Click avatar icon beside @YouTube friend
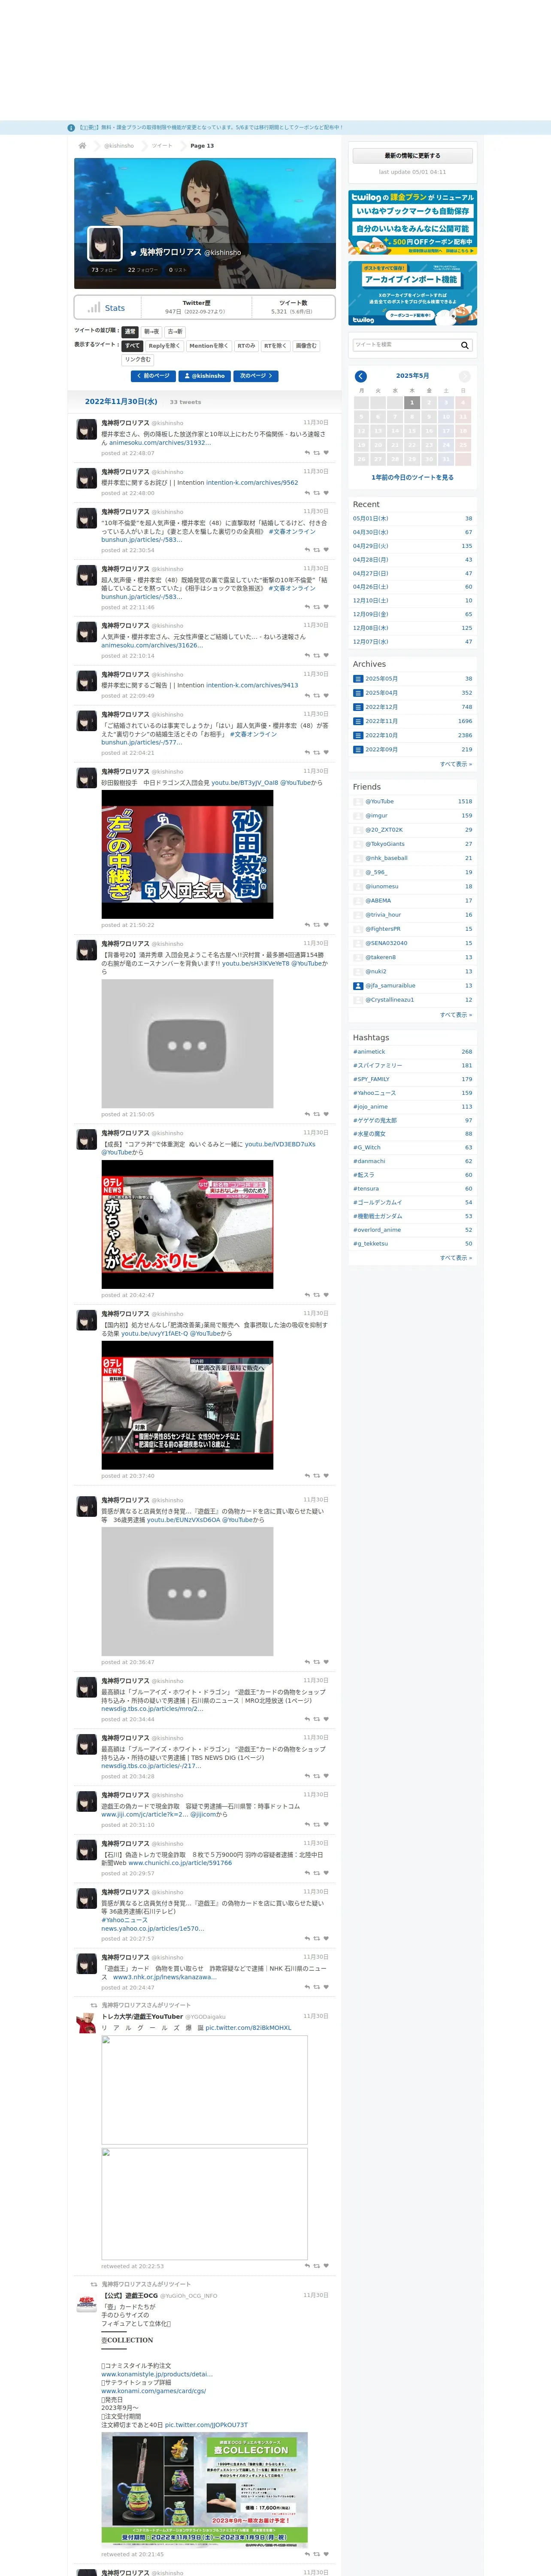Viewport: 551px width, 2576px height. pyautogui.click(x=358, y=801)
